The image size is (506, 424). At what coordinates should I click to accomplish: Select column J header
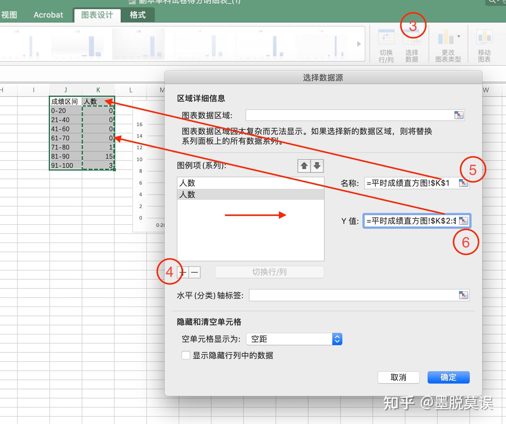point(66,90)
